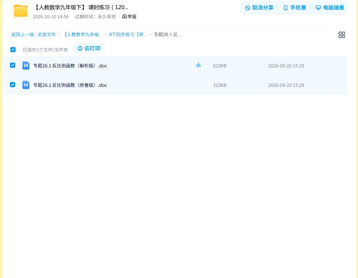The image size is (358, 278).
Task: Open 9下同步练习 breadcrumb folder
Action: click(128, 35)
